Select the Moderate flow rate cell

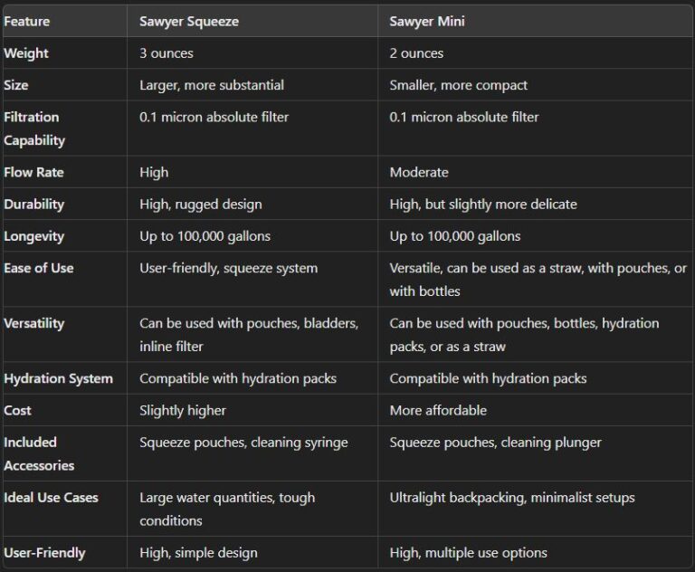point(419,172)
